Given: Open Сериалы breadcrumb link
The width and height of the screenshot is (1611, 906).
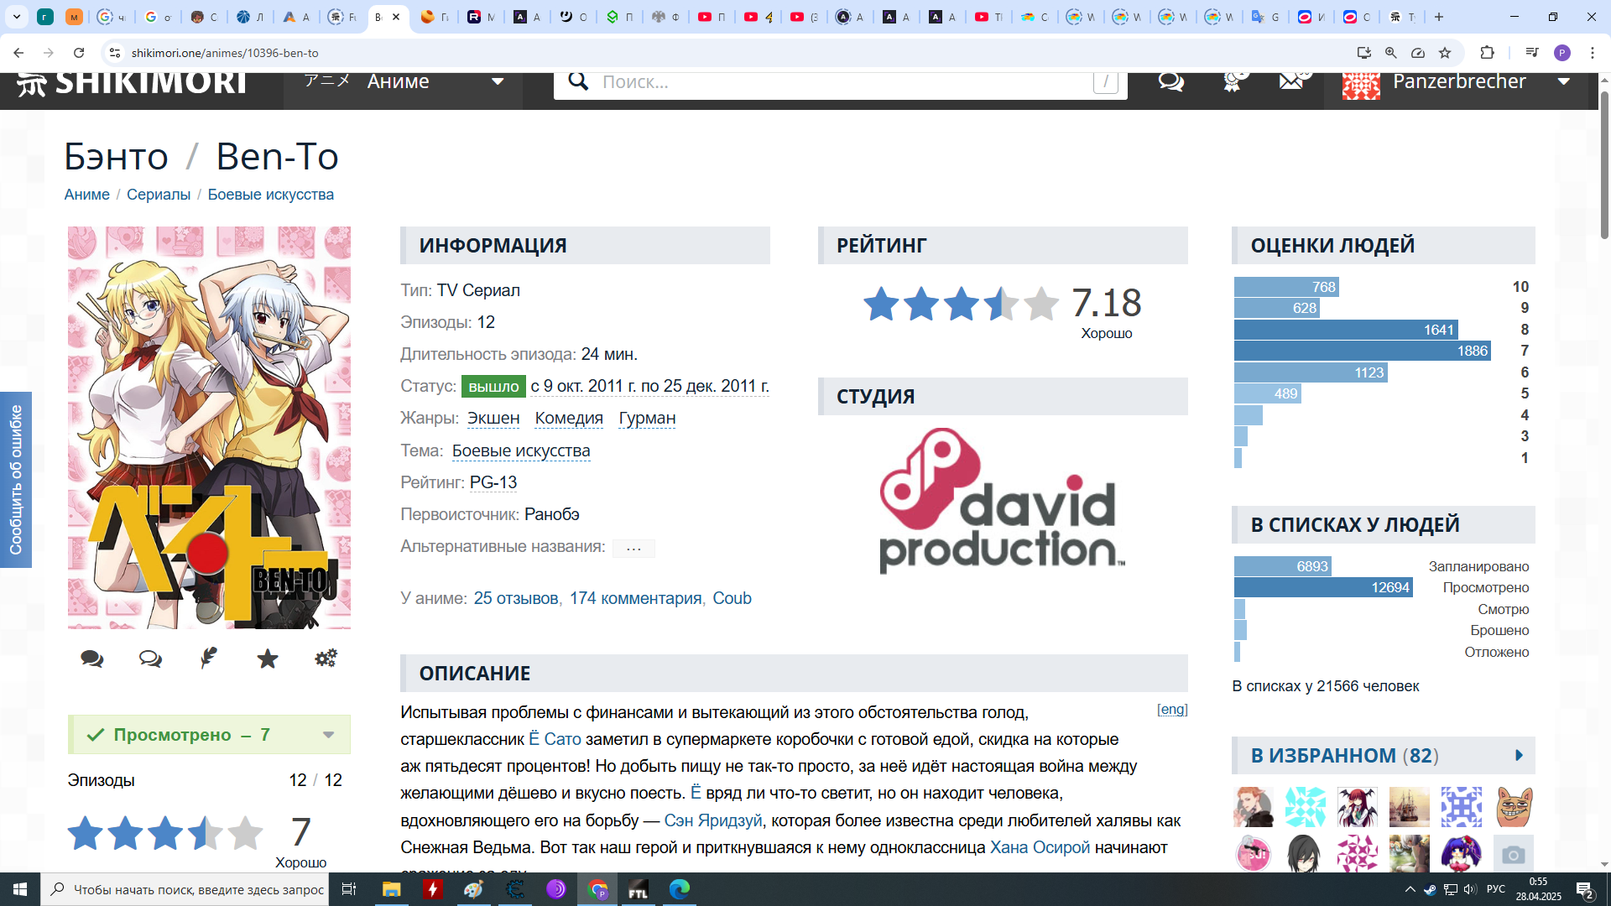Looking at the screenshot, I should click(x=159, y=195).
